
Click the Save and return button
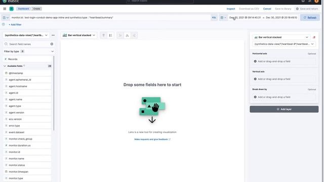point(307,9)
